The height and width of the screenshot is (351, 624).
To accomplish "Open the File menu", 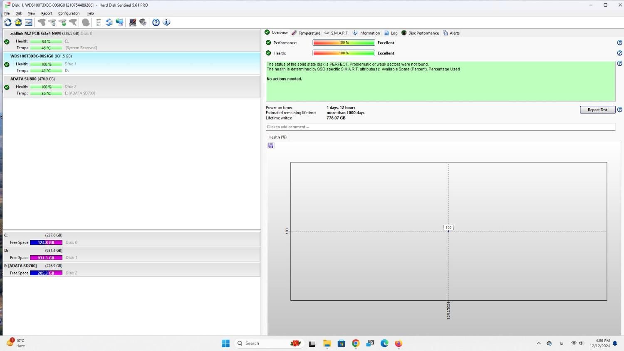I will coord(7,13).
